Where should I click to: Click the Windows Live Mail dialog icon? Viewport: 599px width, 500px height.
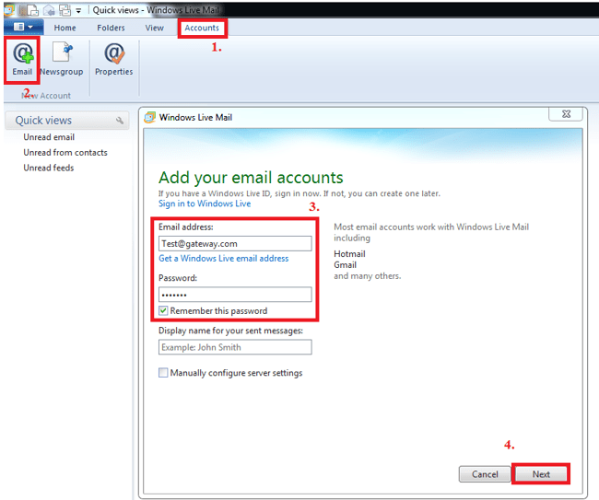(149, 117)
